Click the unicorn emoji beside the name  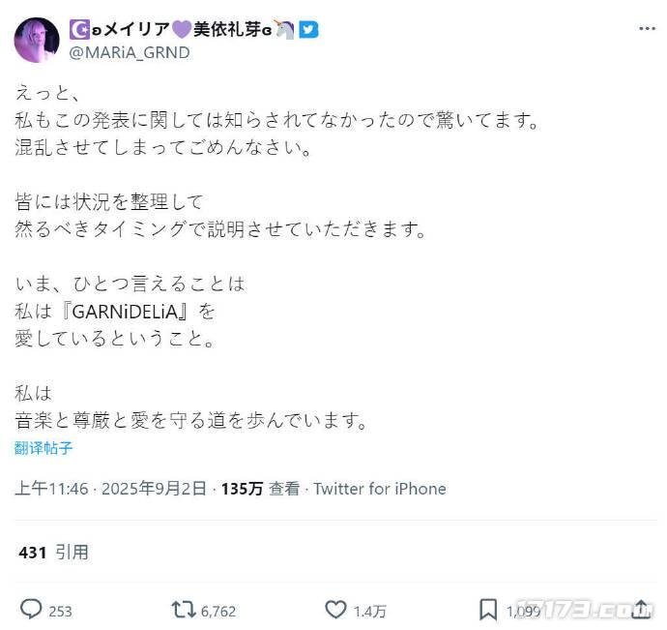(284, 30)
